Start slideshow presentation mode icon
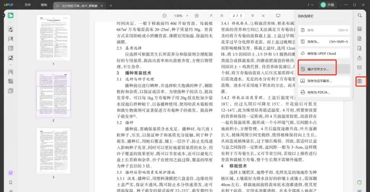The height and width of the screenshot is (192, 370). coord(278,16)
